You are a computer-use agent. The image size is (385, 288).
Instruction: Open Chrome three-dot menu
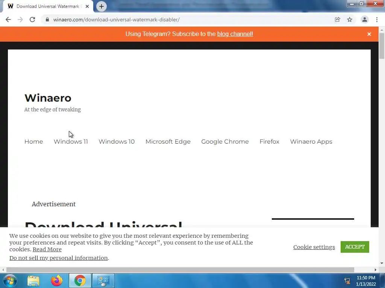point(377,19)
